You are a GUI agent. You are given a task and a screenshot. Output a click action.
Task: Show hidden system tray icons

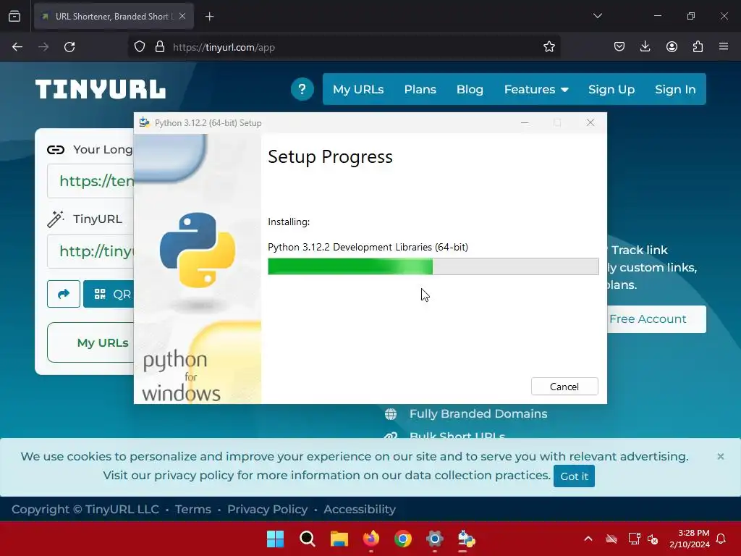pyautogui.click(x=588, y=539)
